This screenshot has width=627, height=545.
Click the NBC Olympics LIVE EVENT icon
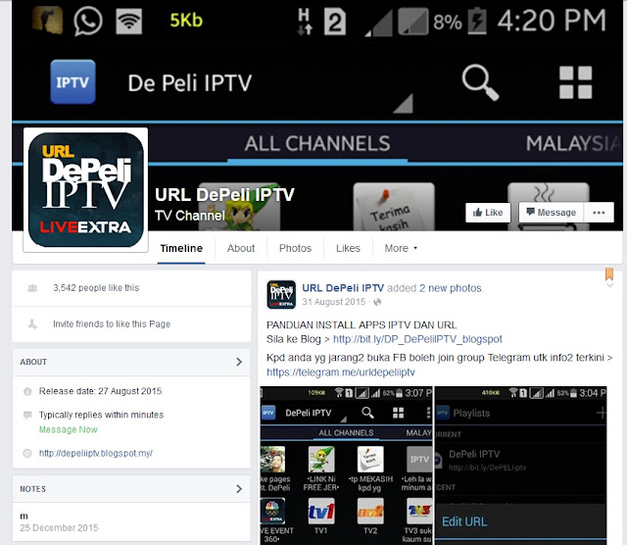[272, 511]
